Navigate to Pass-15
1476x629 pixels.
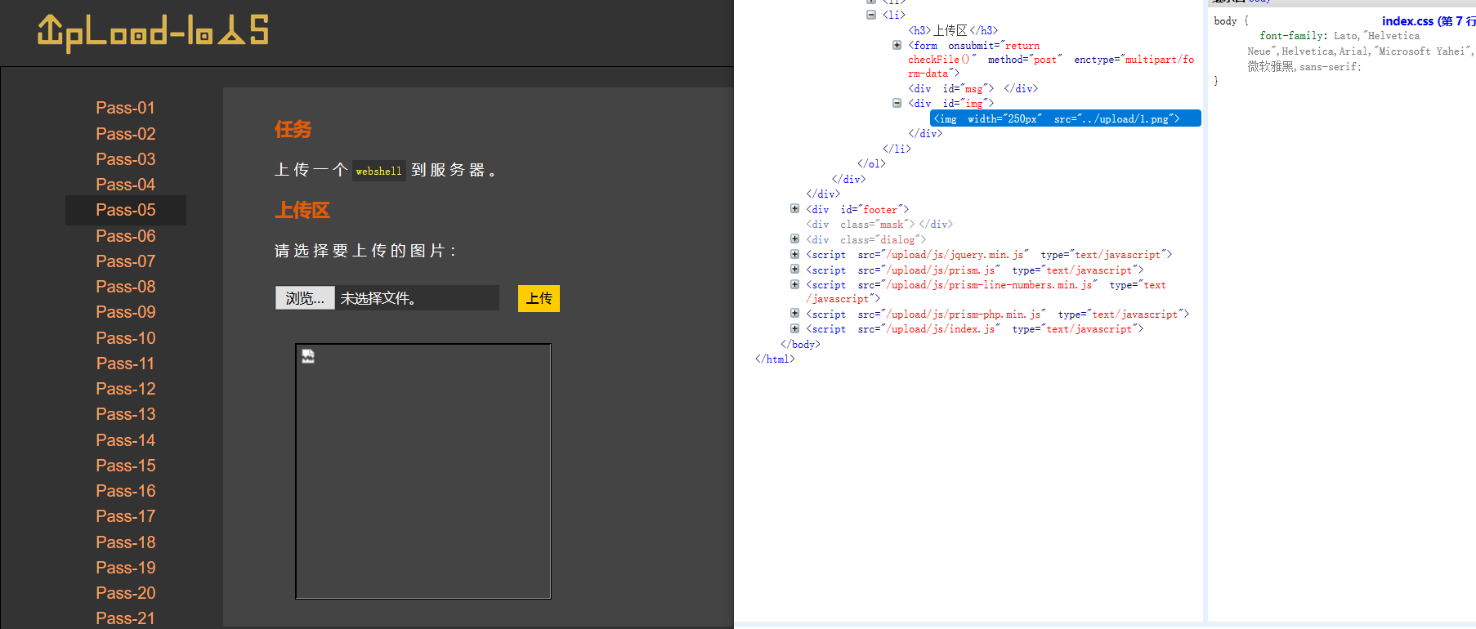click(125, 466)
